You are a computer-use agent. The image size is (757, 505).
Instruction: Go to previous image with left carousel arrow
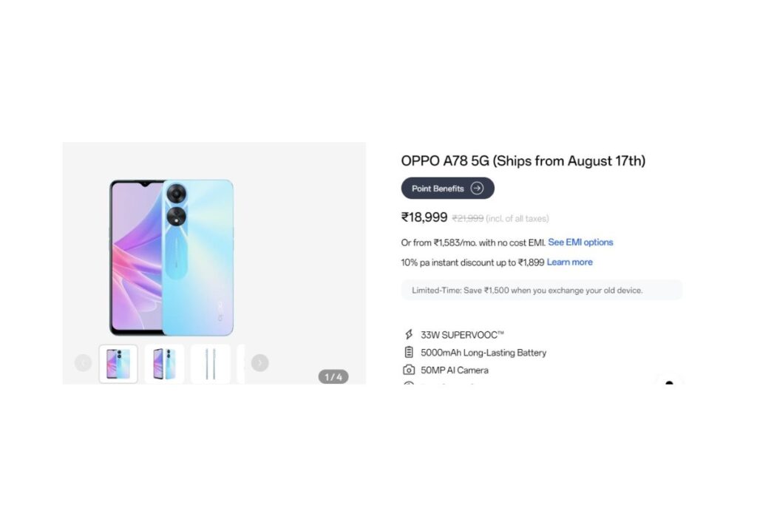(83, 362)
